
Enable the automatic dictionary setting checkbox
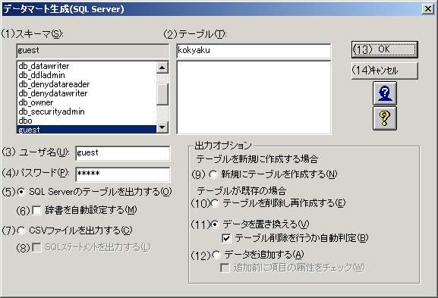click(x=36, y=210)
